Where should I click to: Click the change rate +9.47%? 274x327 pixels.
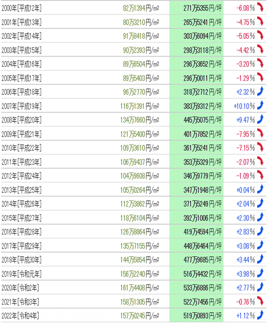click(x=245, y=120)
